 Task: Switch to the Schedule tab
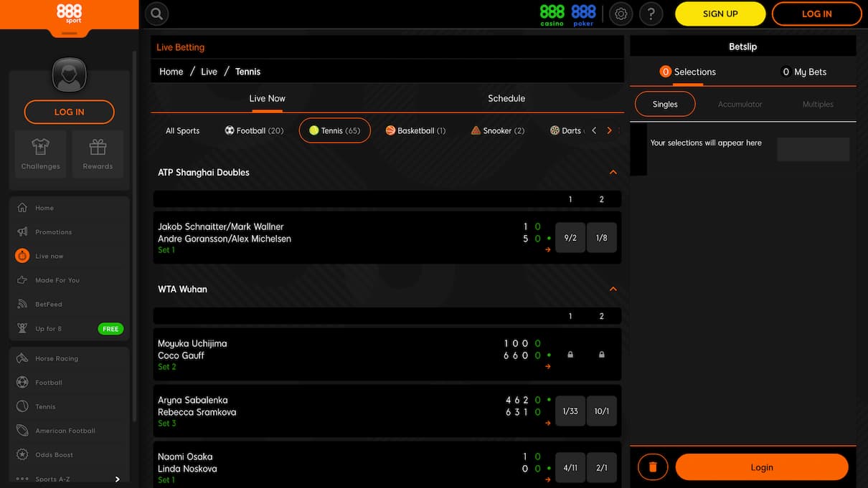506,98
